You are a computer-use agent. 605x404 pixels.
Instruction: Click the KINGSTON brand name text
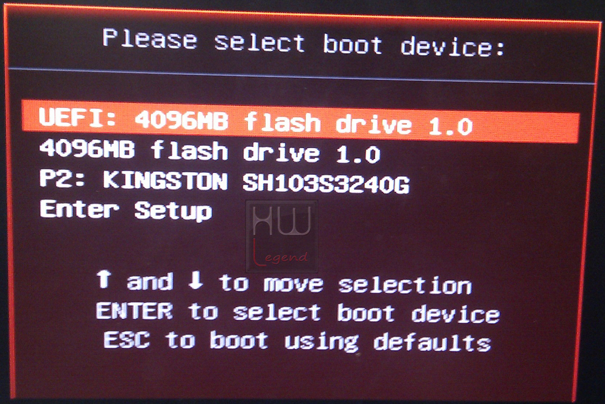pos(166,181)
